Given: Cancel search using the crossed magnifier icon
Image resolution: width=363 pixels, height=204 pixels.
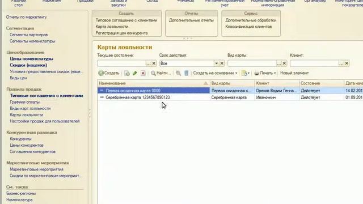Looking at the screenshot, I should (x=178, y=73).
